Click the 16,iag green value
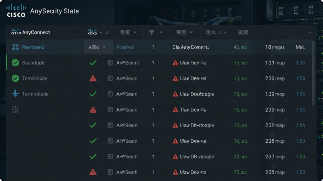The height and width of the screenshot is (181, 323). (240, 141)
